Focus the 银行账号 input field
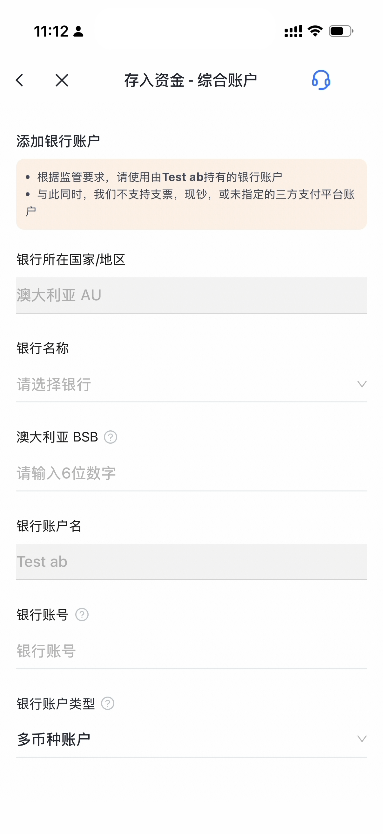 [x=191, y=651]
